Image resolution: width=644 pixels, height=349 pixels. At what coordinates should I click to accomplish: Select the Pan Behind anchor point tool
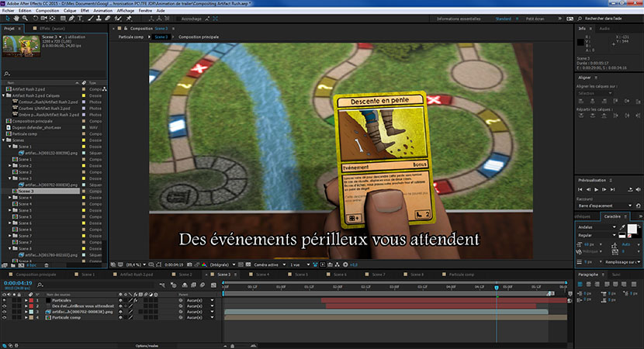point(53,19)
